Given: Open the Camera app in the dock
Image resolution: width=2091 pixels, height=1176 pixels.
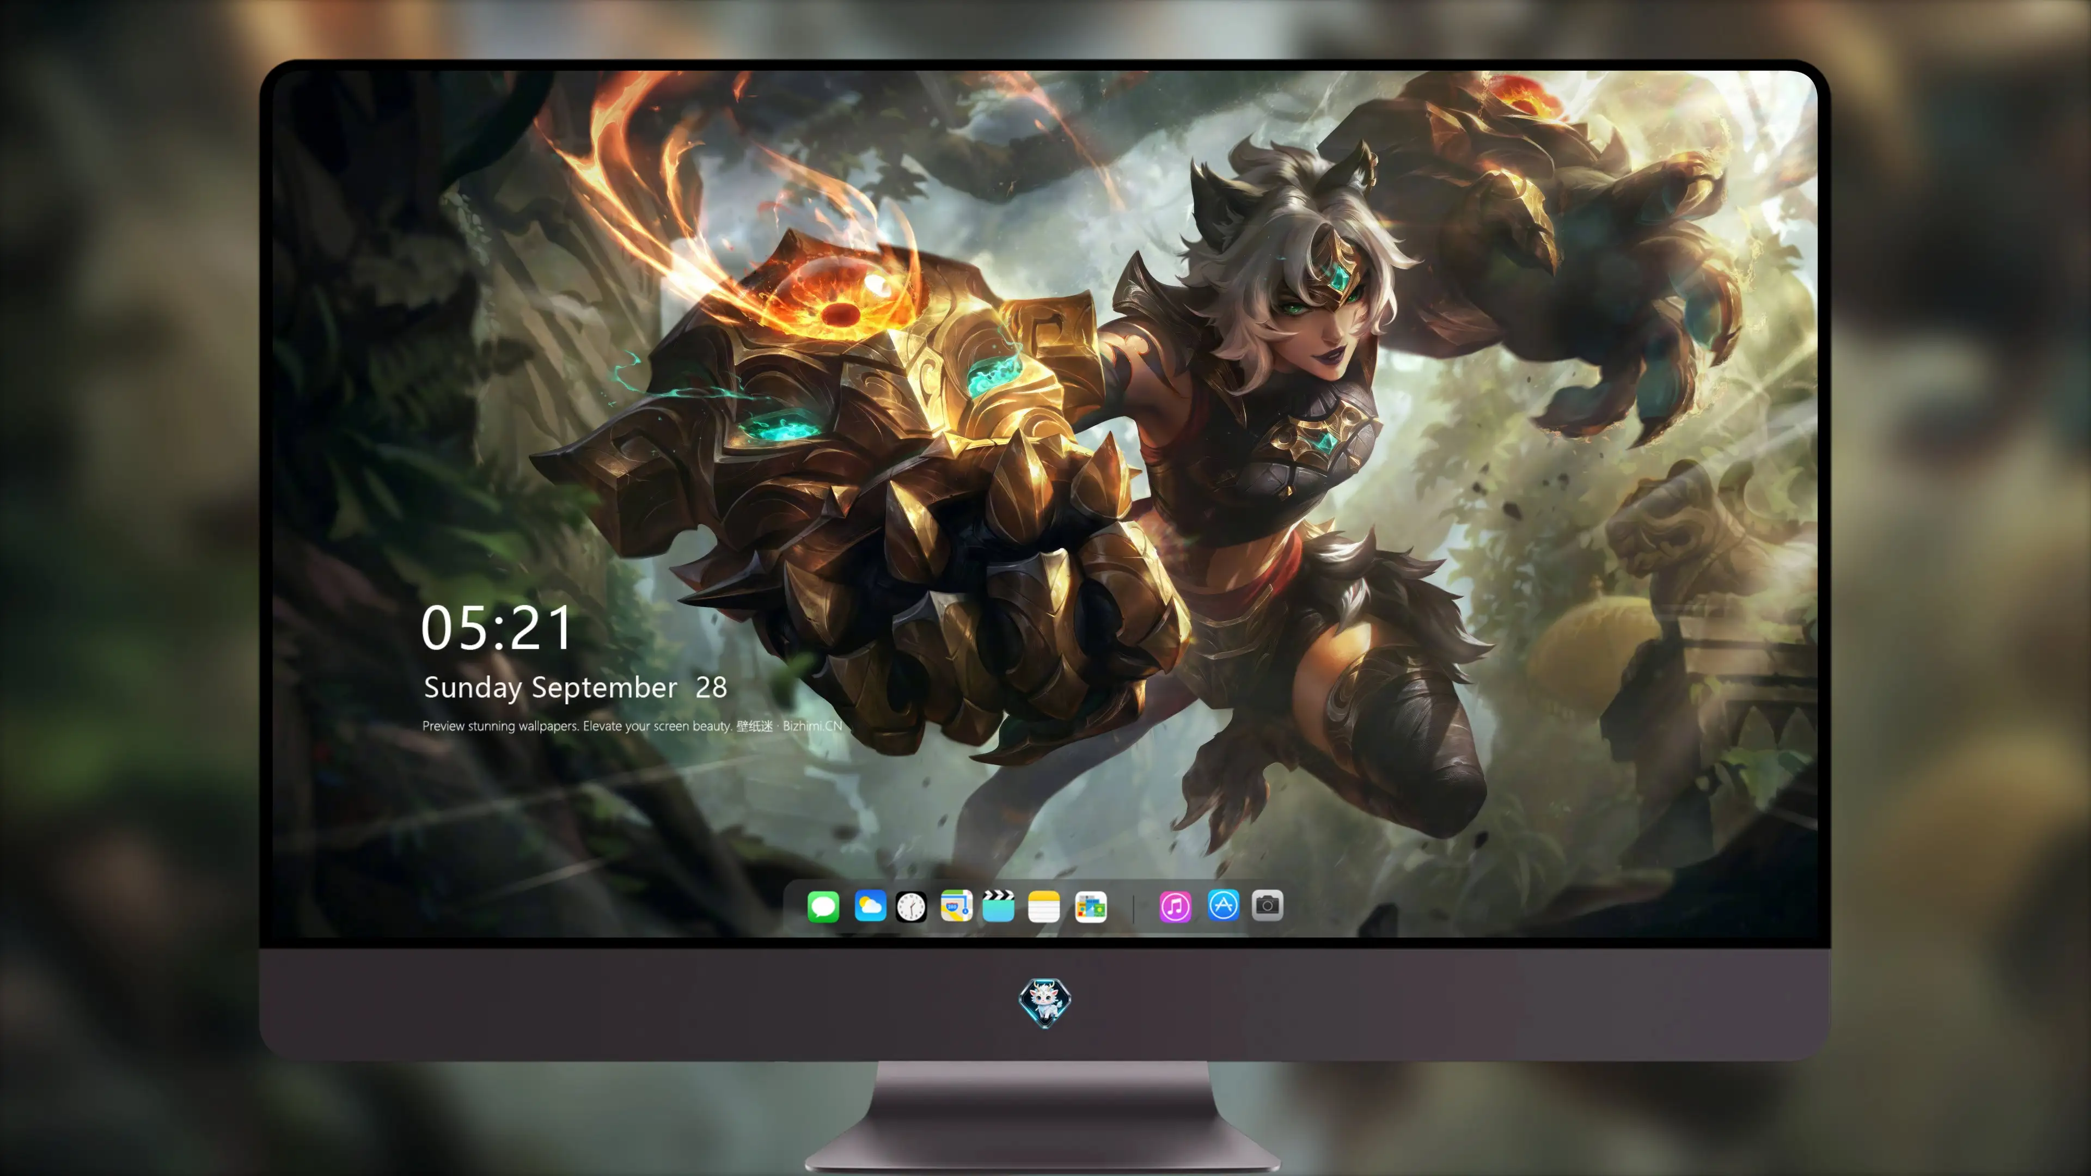Looking at the screenshot, I should (x=1267, y=905).
